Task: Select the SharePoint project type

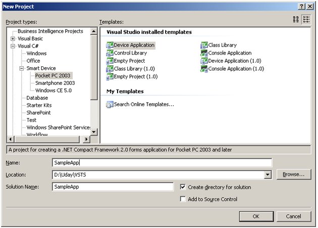Action: (x=38, y=113)
